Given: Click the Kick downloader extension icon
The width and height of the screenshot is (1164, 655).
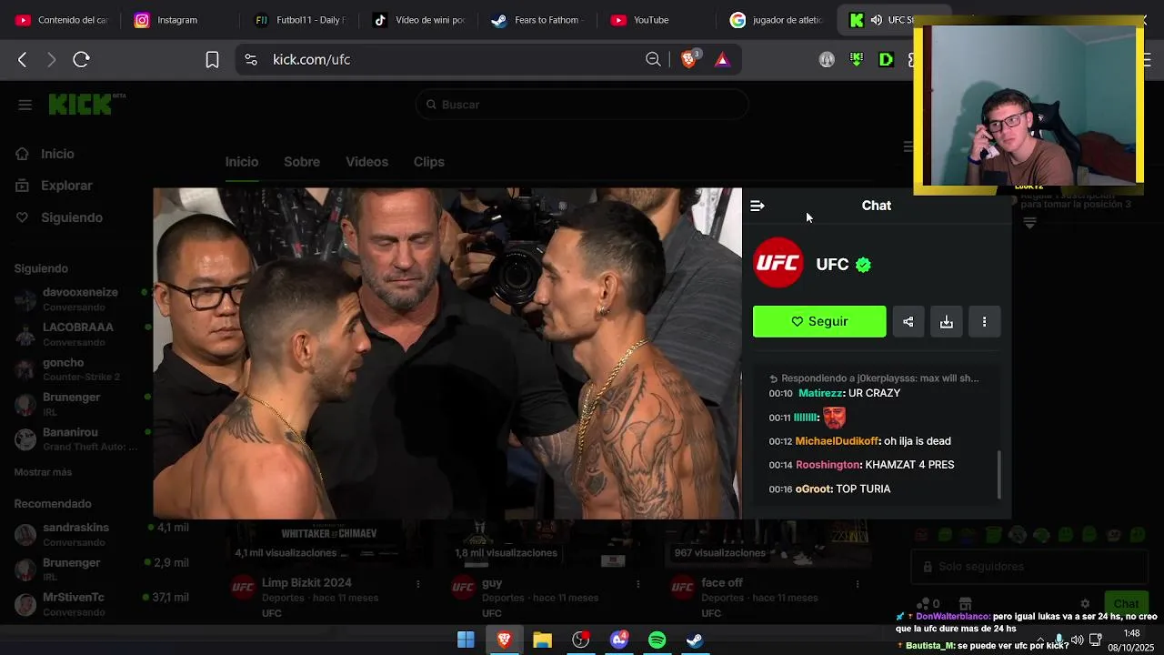Looking at the screenshot, I should (x=856, y=59).
